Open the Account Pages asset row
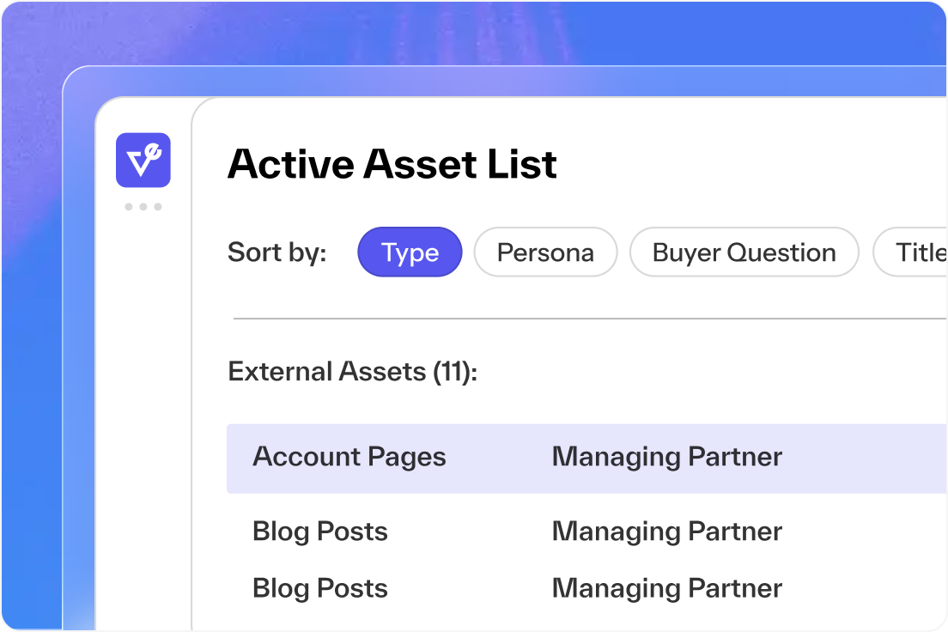 pos(349,457)
